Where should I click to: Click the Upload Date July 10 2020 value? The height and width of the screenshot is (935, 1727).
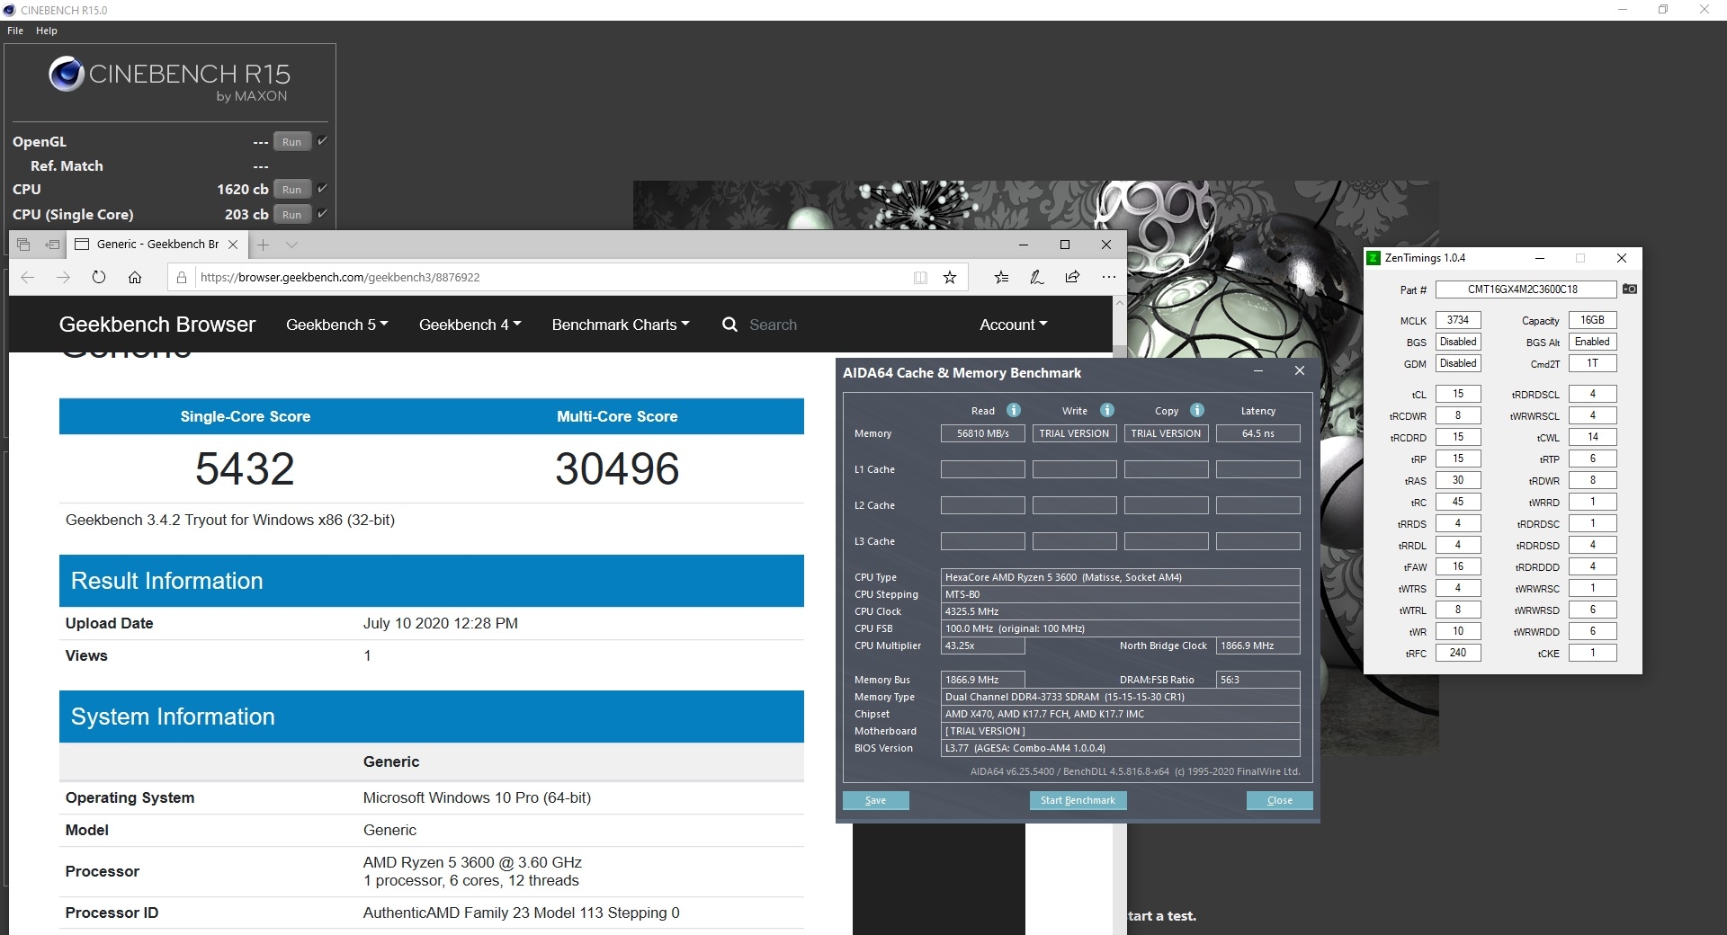point(441,623)
